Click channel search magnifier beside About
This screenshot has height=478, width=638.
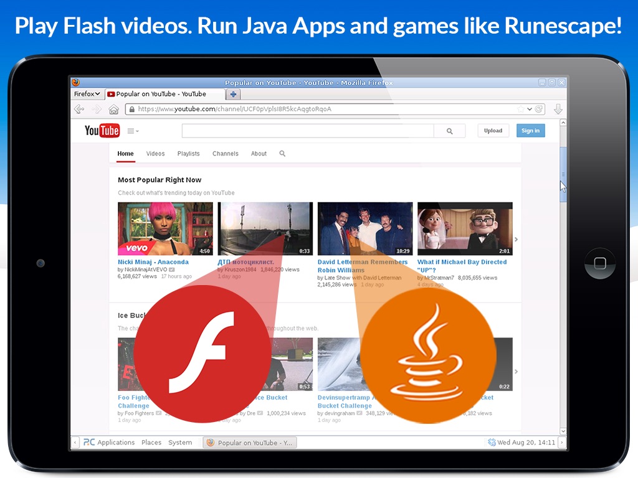tap(282, 154)
